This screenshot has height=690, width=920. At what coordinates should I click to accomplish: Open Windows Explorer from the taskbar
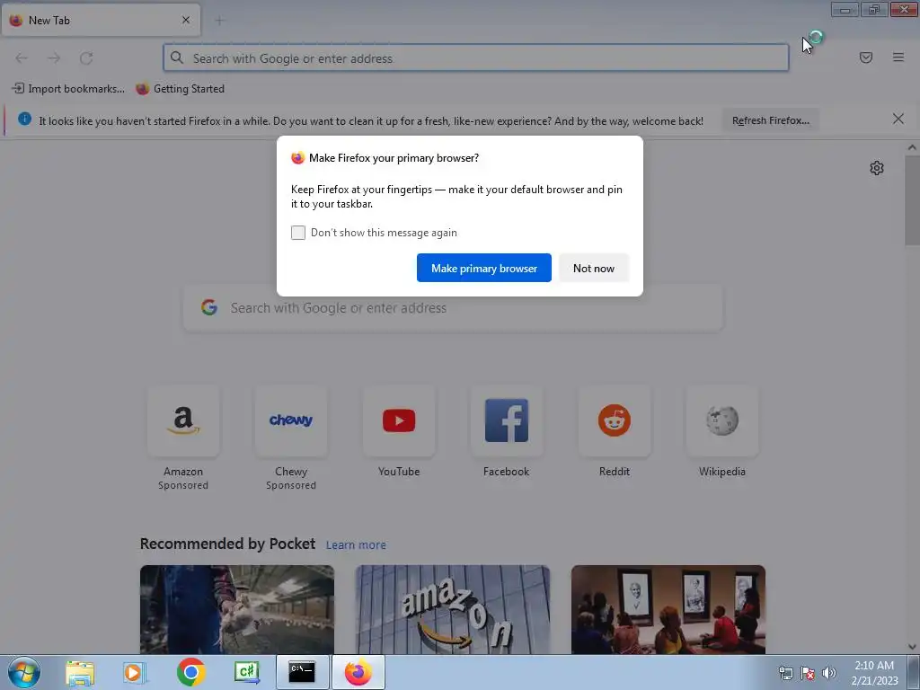[x=80, y=672]
